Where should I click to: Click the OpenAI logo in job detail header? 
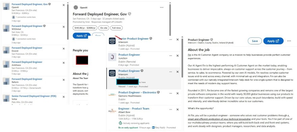click(76, 7)
